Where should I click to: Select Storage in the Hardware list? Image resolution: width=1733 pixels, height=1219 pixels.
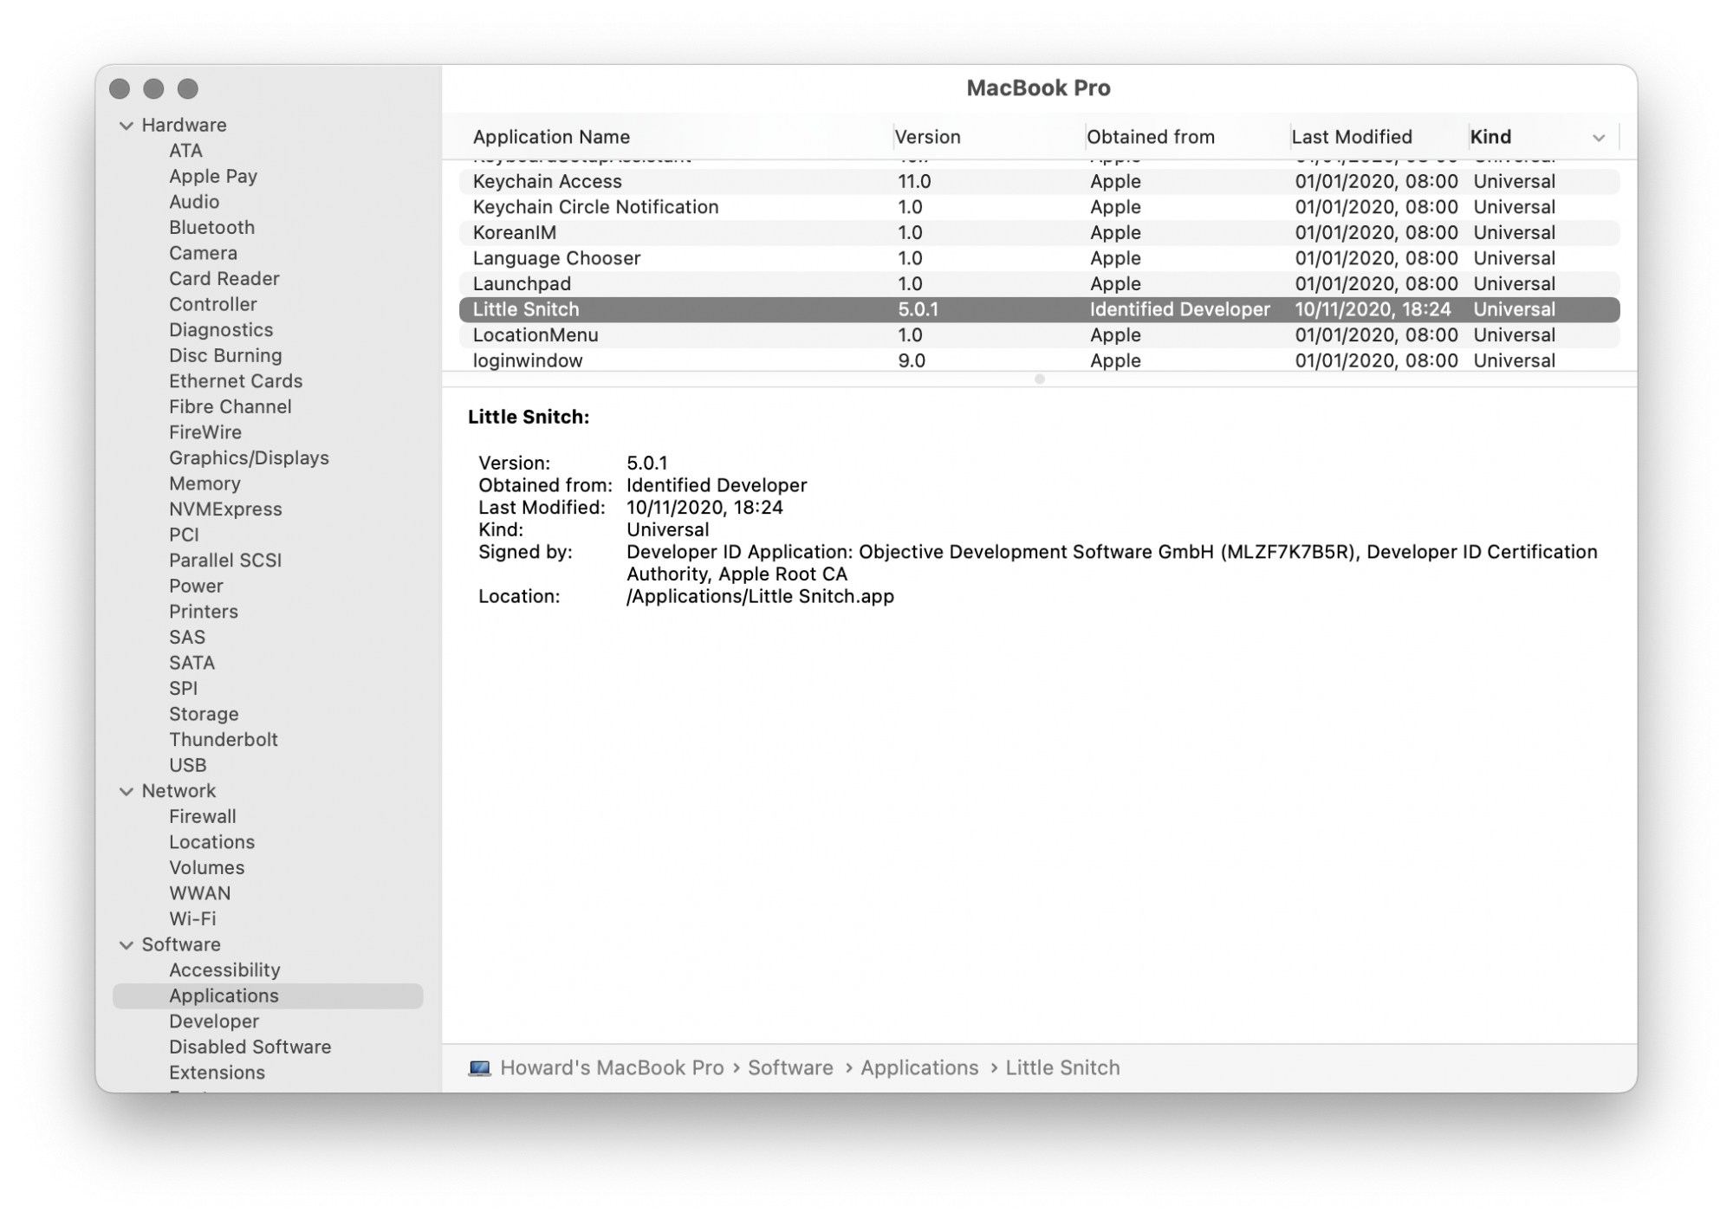(x=204, y=714)
